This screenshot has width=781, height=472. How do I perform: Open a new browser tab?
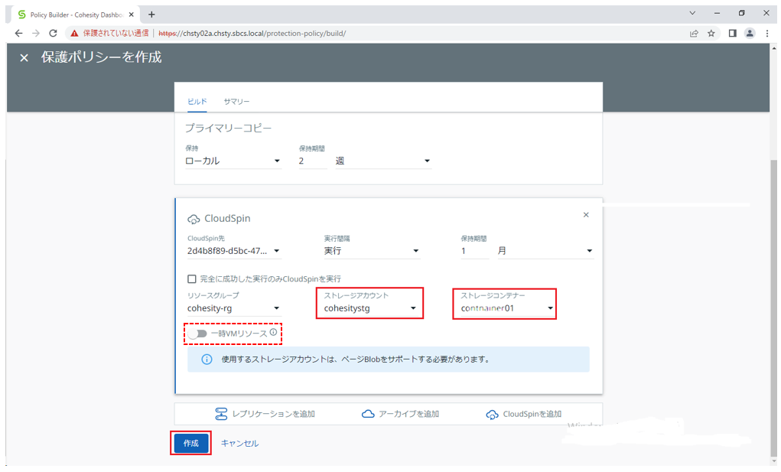151,15
